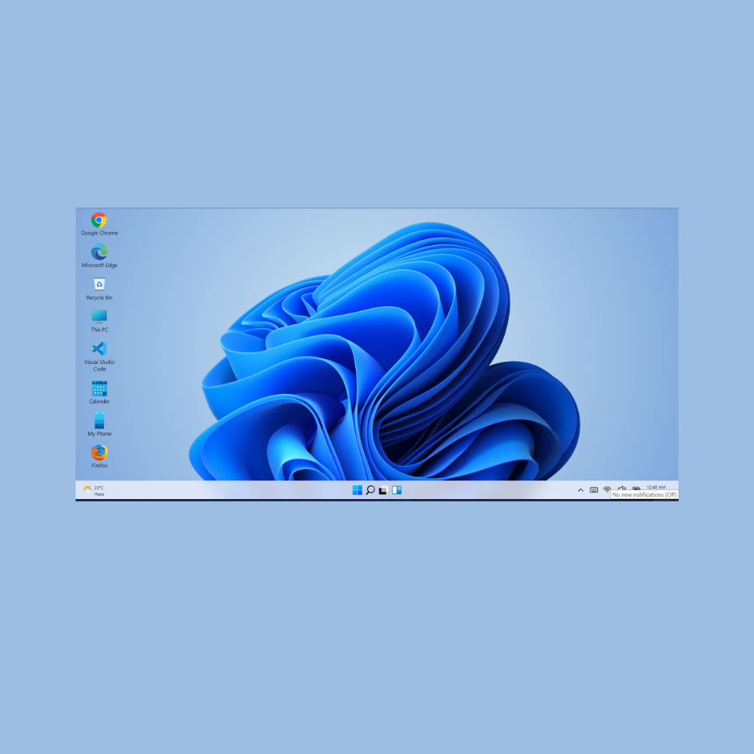Select the Microsoft Edge desktop icon
Image resolution: width=754 pixels, height=754 pixels.
[x=99, y=252]
